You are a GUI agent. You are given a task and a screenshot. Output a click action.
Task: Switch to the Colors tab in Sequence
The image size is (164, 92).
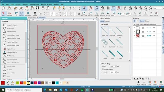[x=147, y=21]
